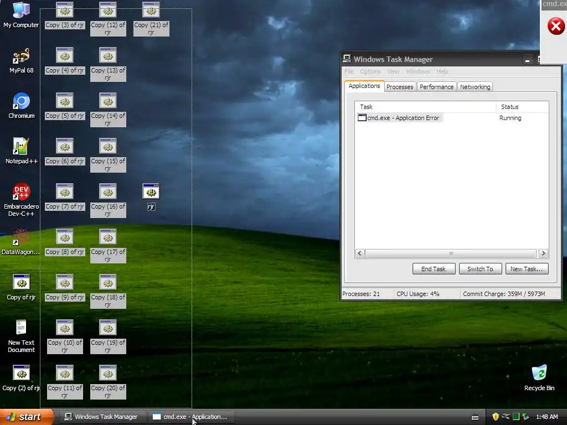Viewport: 567px width, 425px height.
Task: Sort tasks by the Task column header
Action: pos(426,107)
